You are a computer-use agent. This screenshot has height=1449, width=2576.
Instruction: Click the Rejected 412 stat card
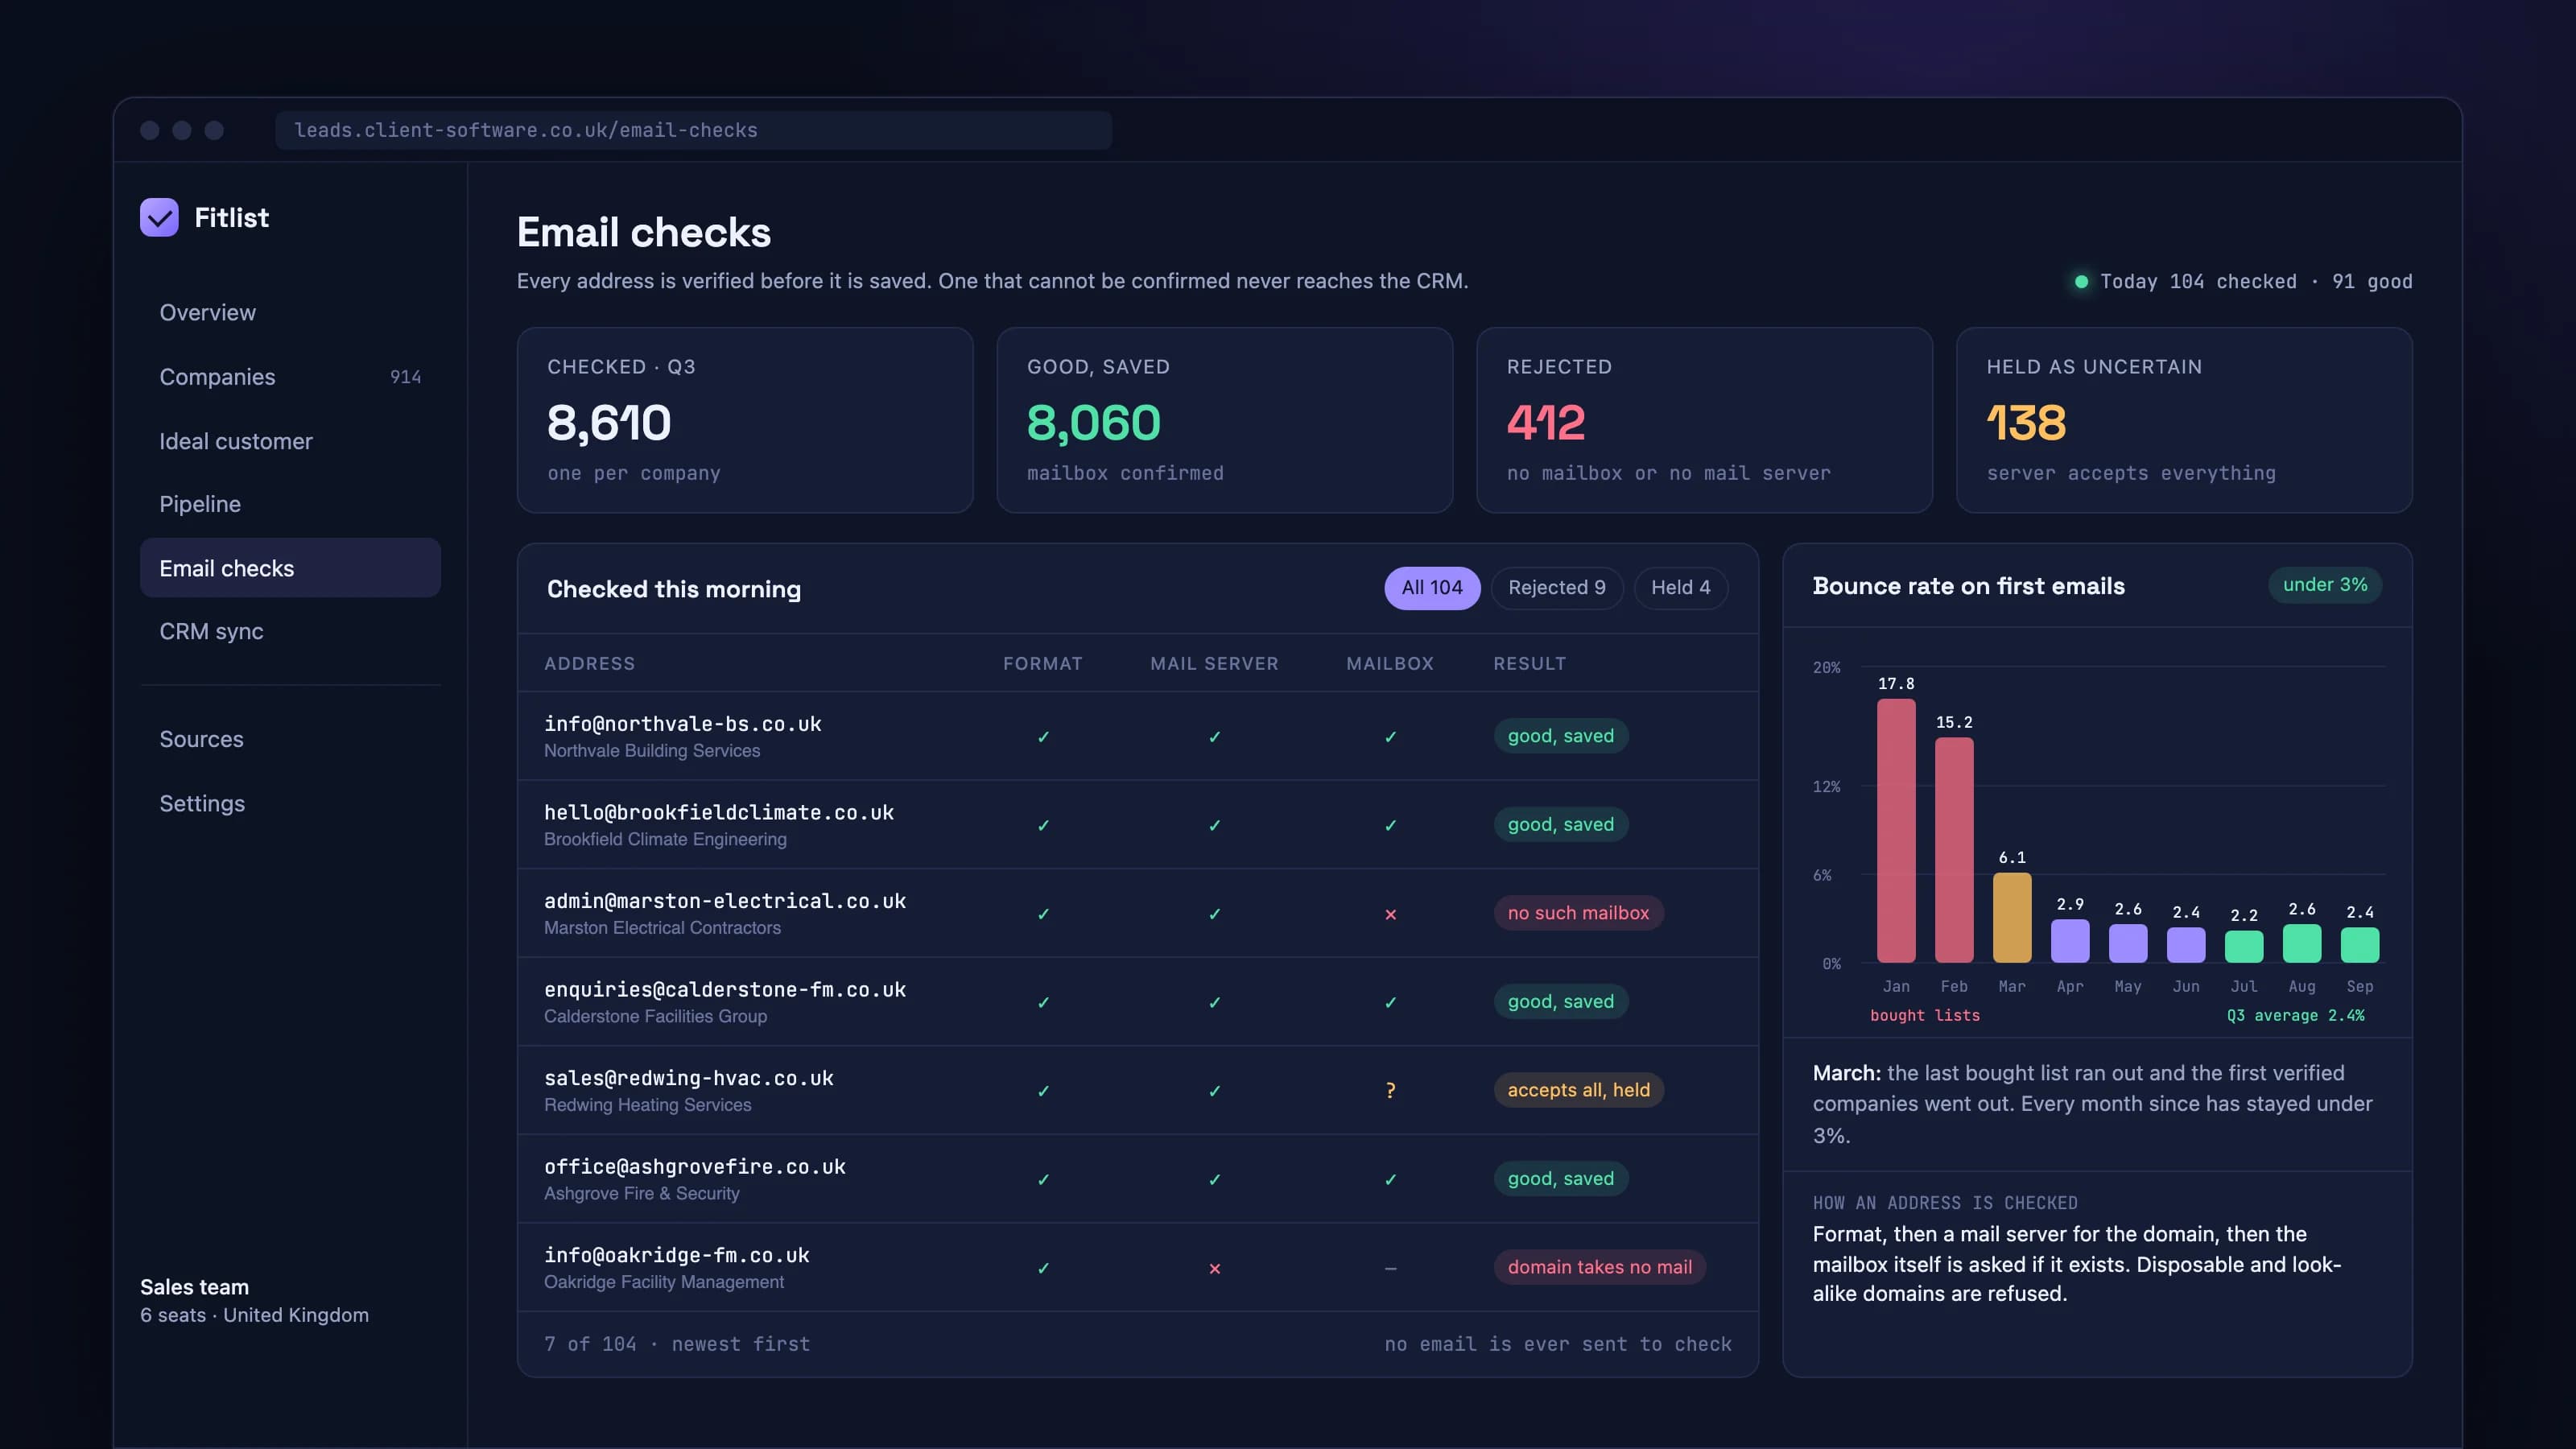point(1704,420)
